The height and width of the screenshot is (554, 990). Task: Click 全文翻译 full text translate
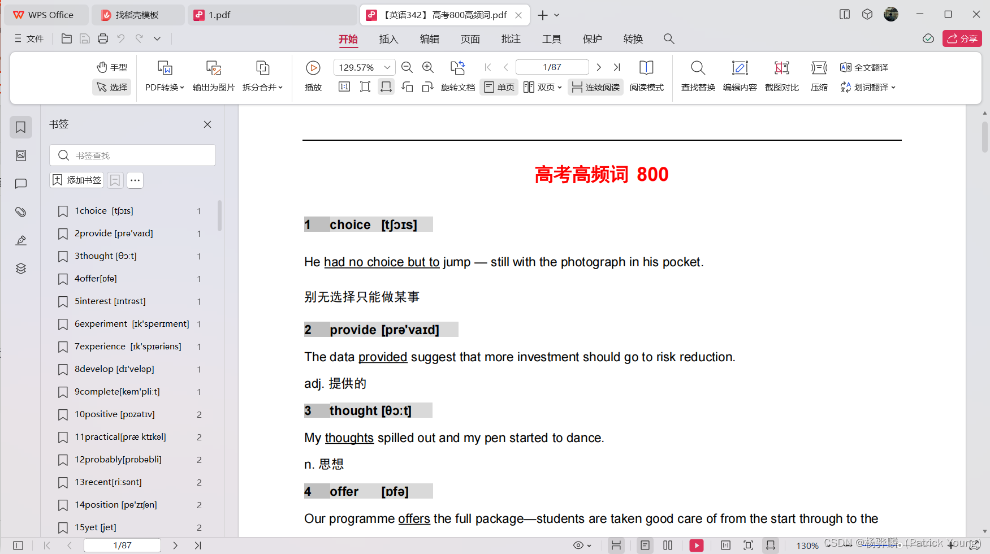(864, 67)
